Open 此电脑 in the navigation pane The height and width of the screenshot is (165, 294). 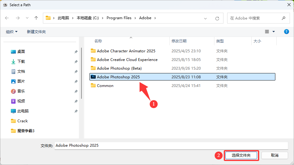pyautogui.click(x=23, y=111)
